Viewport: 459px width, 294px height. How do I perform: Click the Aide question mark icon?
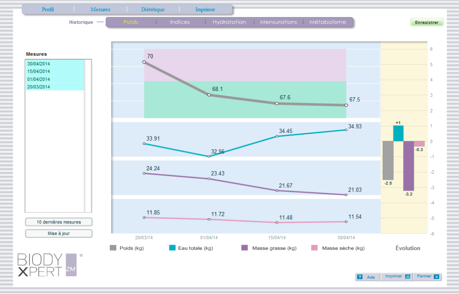(360, 277)
